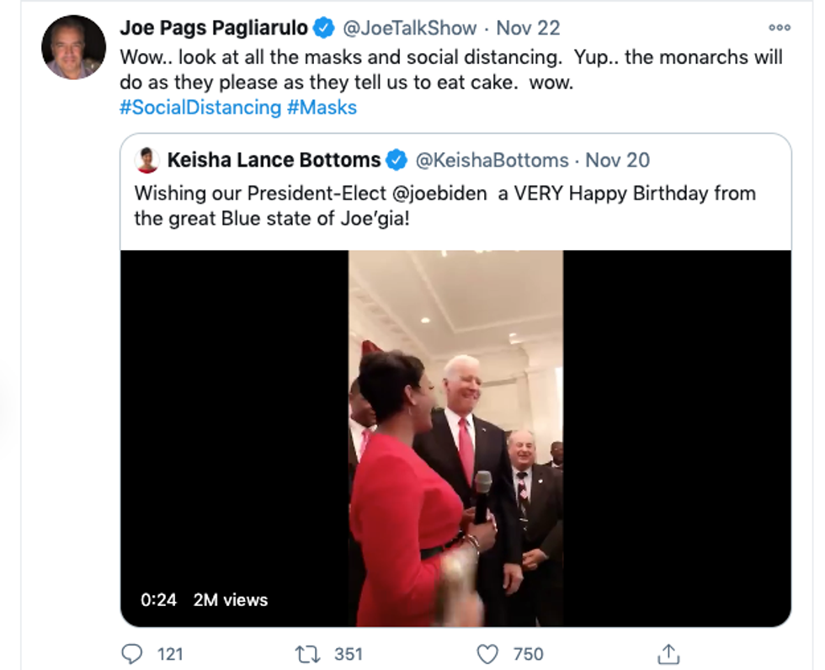Click verified badge beside Keisha Lance Bottoms

pos(397,160)
